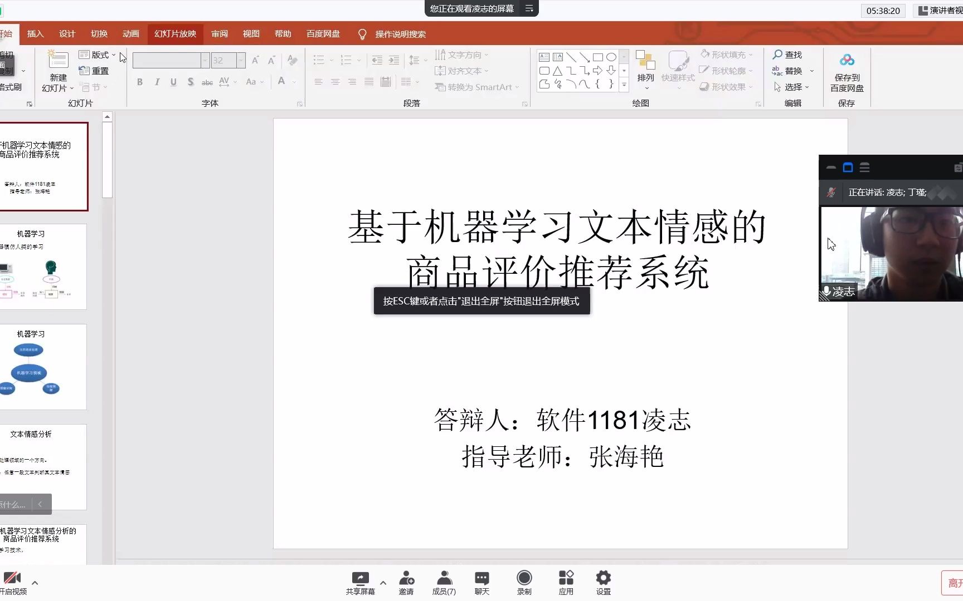Image resolution: width=963 pixels, height=601 pixels.
Task: Toggle underline formatting
Action: pyautogui.click(x=173, y=81)
